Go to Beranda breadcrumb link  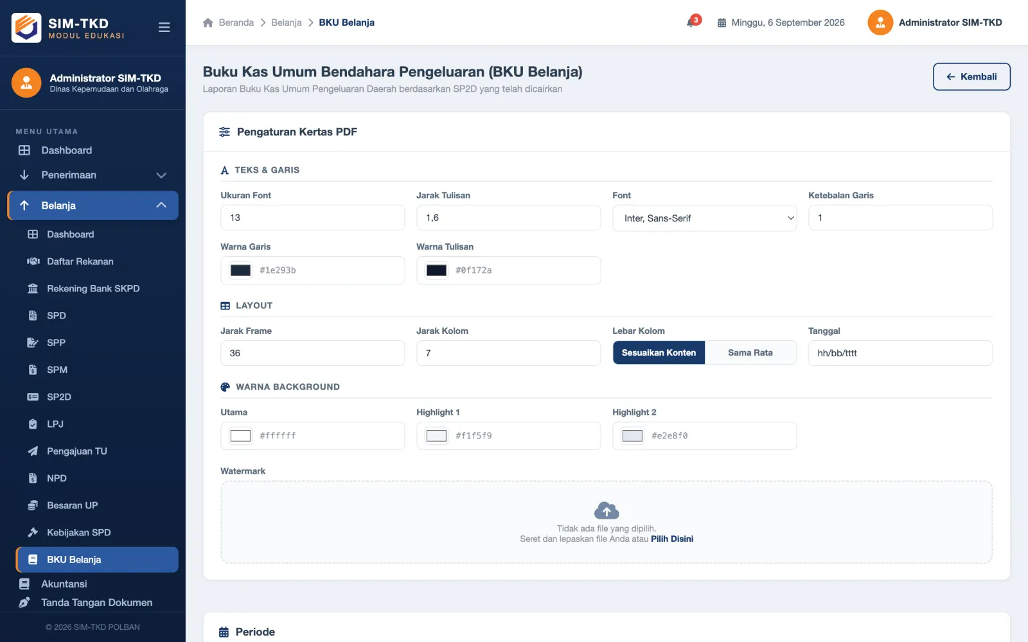point(236,22)
